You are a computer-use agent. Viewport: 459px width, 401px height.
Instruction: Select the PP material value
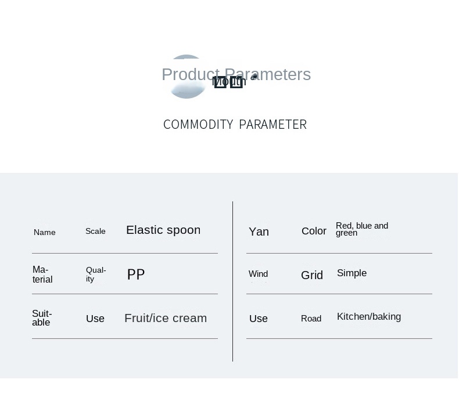(136, 274)
